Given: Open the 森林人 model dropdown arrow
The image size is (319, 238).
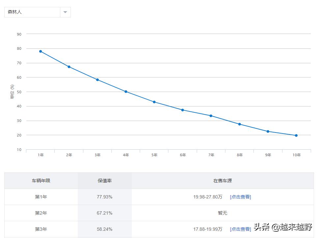Looking at the screenshot, I should pos(65,12).
